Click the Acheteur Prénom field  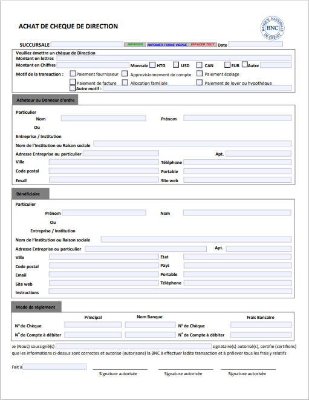[238, 118]
